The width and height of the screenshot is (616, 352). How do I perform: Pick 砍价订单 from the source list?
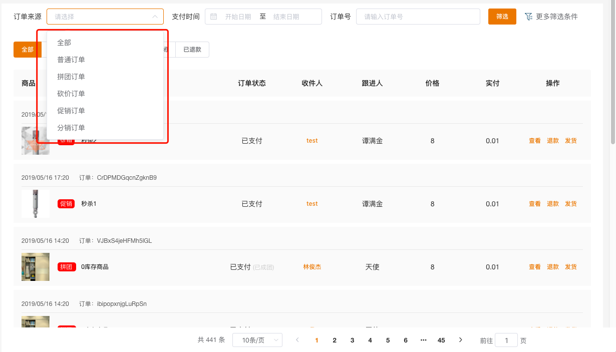tap(71, 94)
